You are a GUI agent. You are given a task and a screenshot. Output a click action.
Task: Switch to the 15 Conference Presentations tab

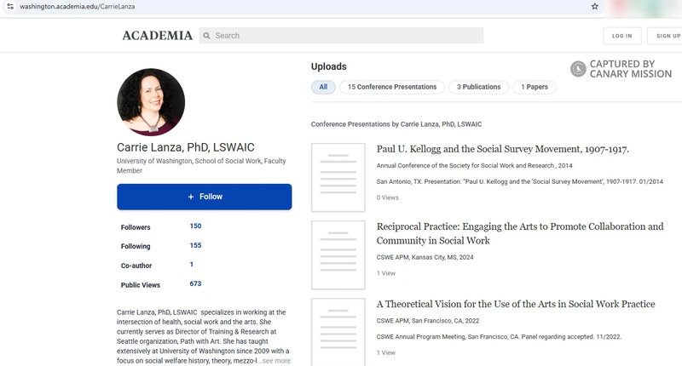point(392,87)
